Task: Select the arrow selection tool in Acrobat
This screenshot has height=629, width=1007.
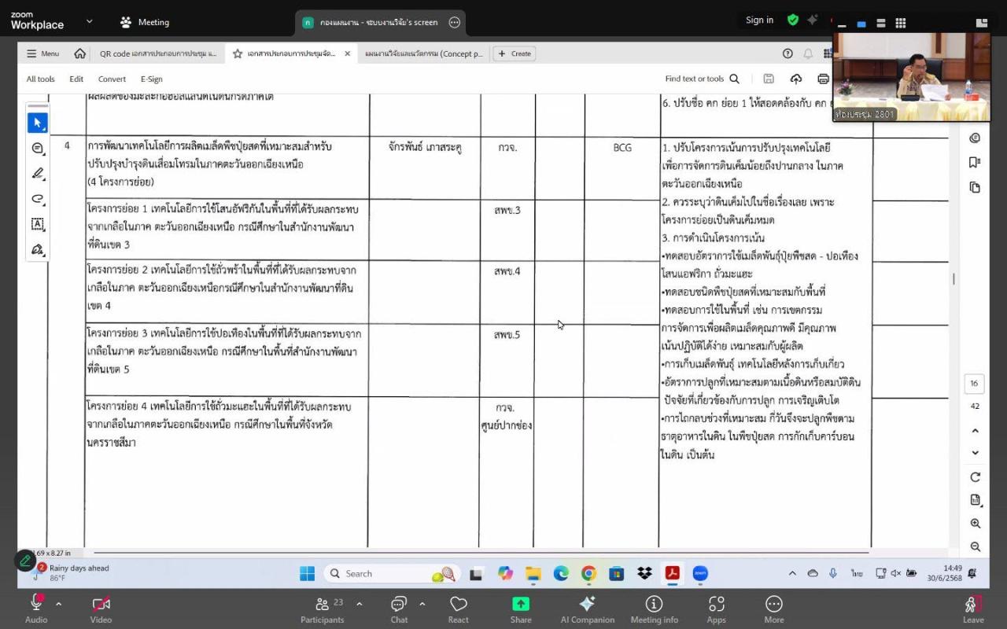Action: pos(37,123)
